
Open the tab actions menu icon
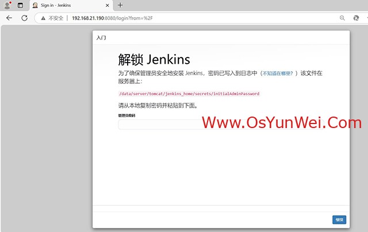[21, 5]
